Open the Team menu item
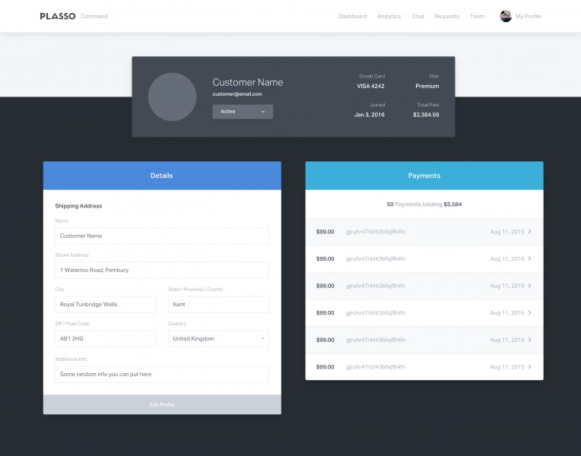Viewport: 581px width, 456px height. 478,16
